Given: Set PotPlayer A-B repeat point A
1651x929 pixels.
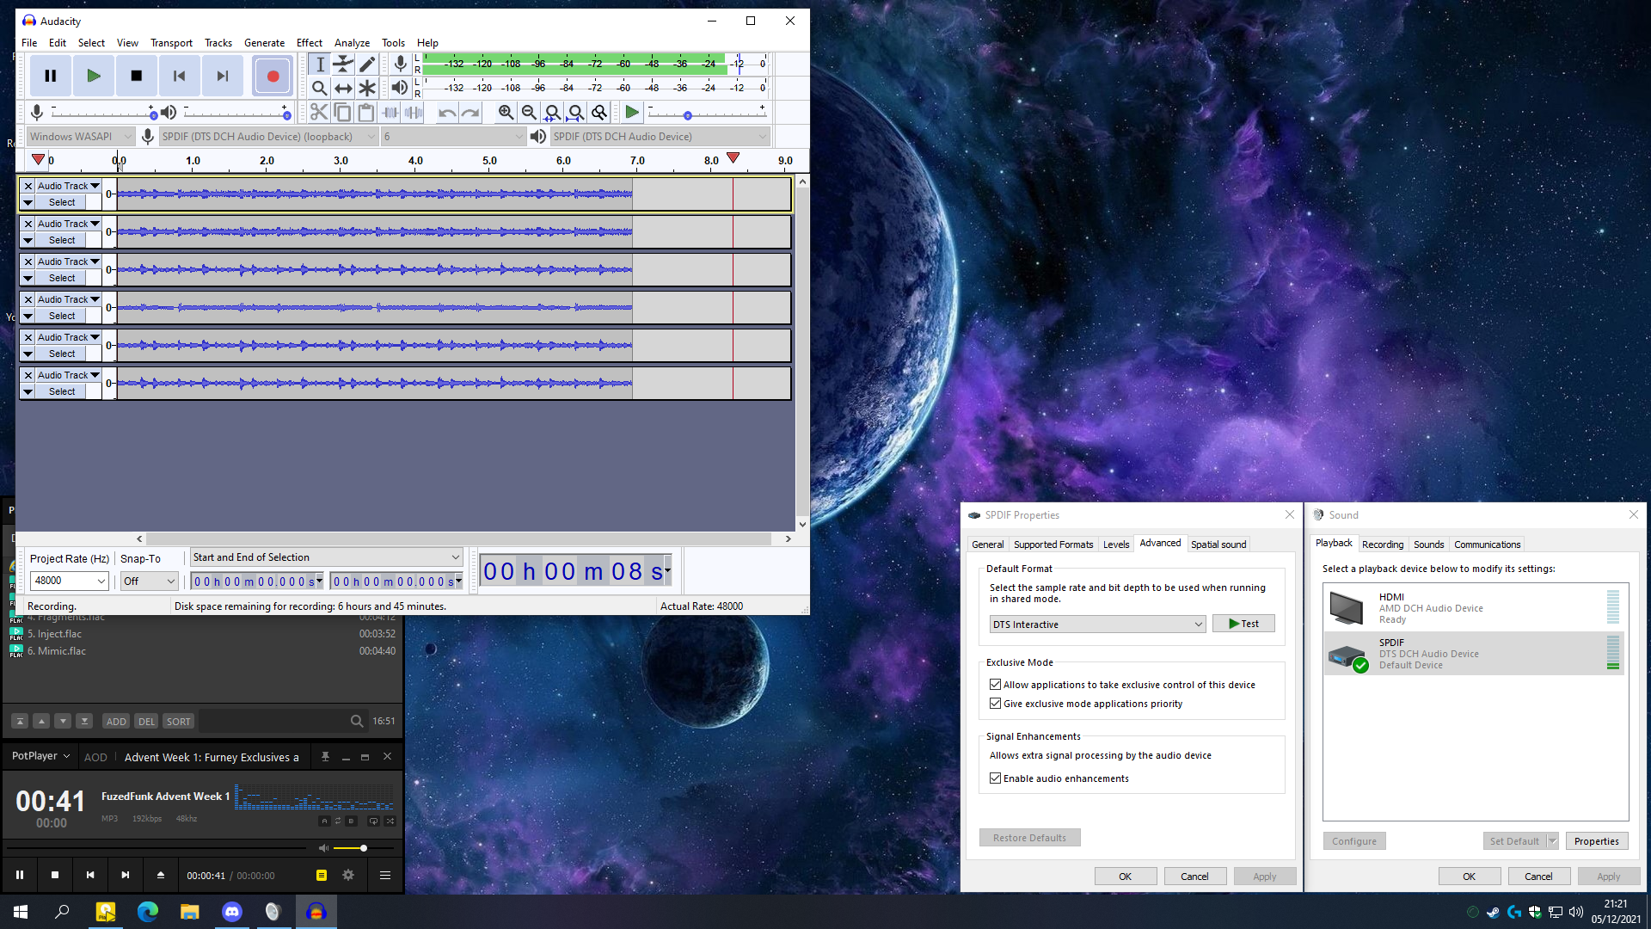Looking at the screenshot, I should coord(324,821).
